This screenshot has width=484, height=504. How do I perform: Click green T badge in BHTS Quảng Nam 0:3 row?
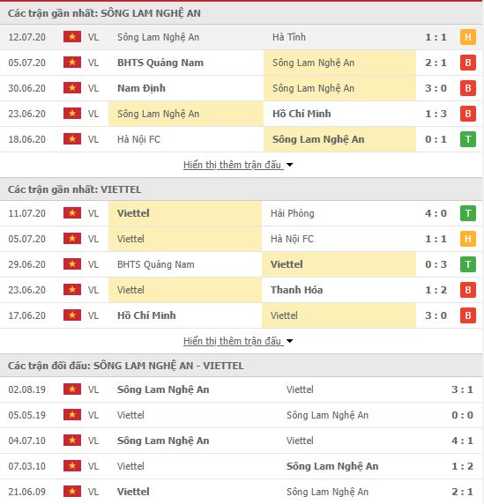[468, 264]
